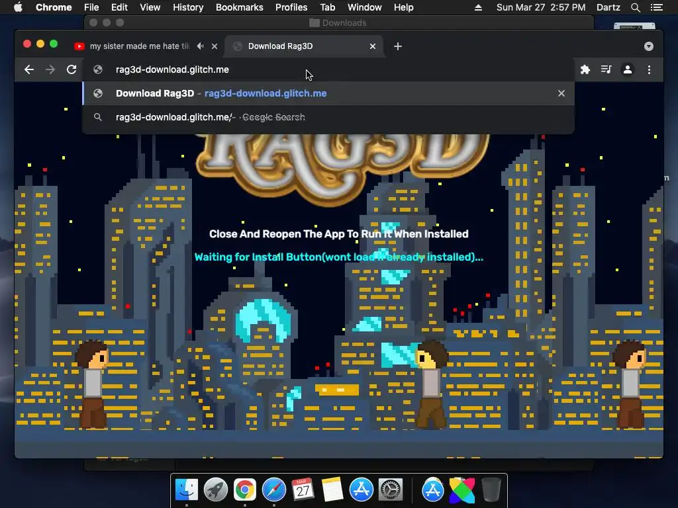Open the Chrome application menu
The height and width of the screenshot is (508, 678).
tap(54, 7)
